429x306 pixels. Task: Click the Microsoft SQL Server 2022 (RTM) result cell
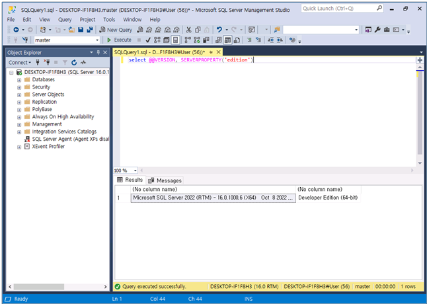213,198
